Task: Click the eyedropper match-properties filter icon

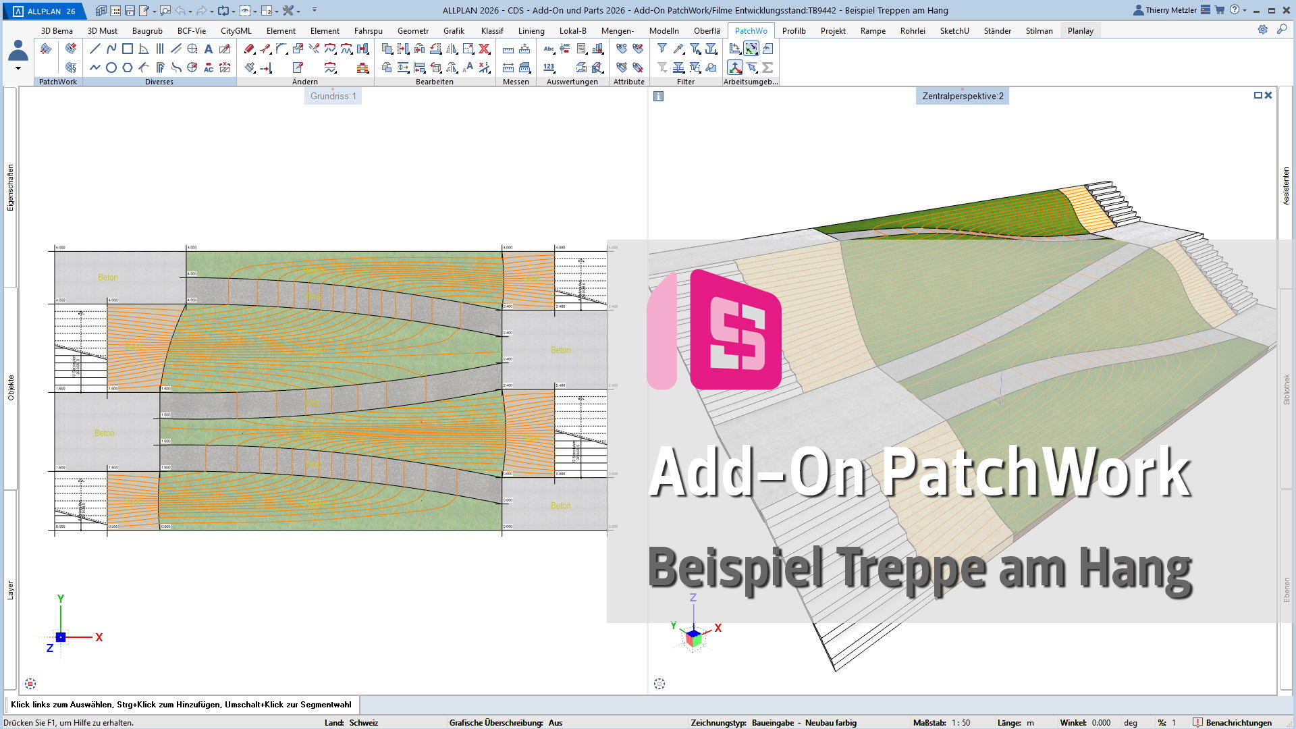Action: coord(678,49)
